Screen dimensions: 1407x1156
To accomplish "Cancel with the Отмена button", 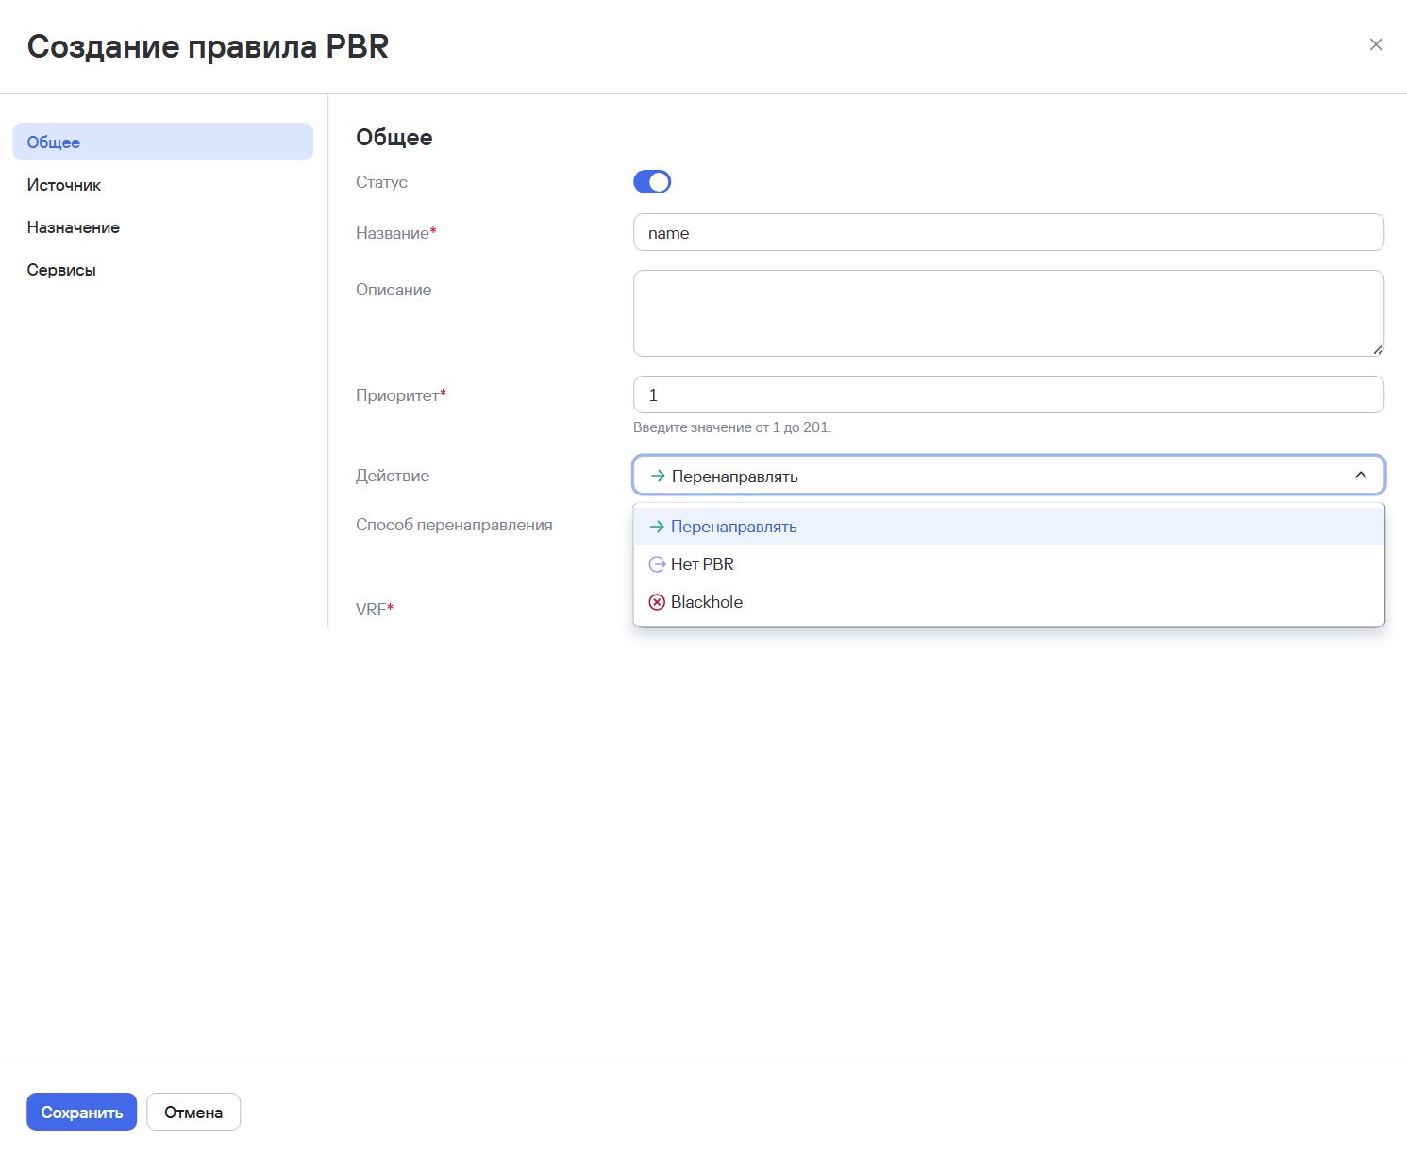I will pyautogui.click(x=193, y=1112).
